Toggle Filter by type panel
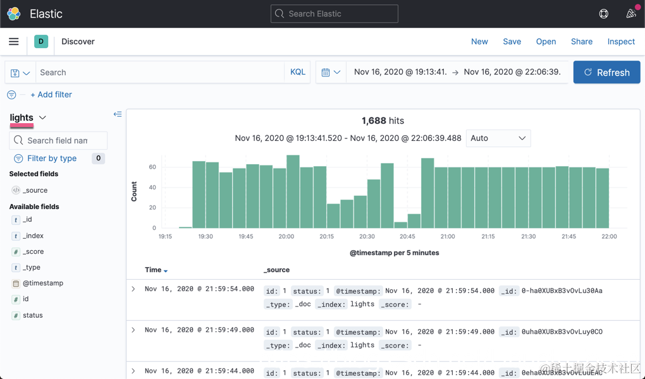645x379 pixels. click(52, 159)
